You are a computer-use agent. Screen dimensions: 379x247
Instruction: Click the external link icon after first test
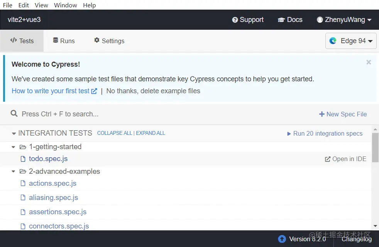tap(94, 91)
